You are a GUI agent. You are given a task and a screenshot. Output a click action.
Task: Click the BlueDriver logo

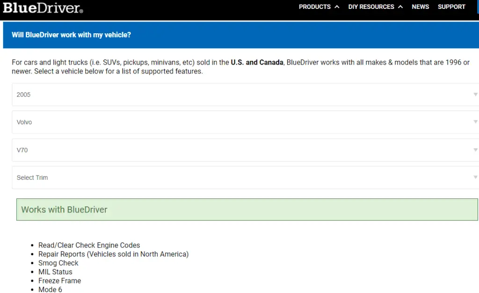[43, 7]
